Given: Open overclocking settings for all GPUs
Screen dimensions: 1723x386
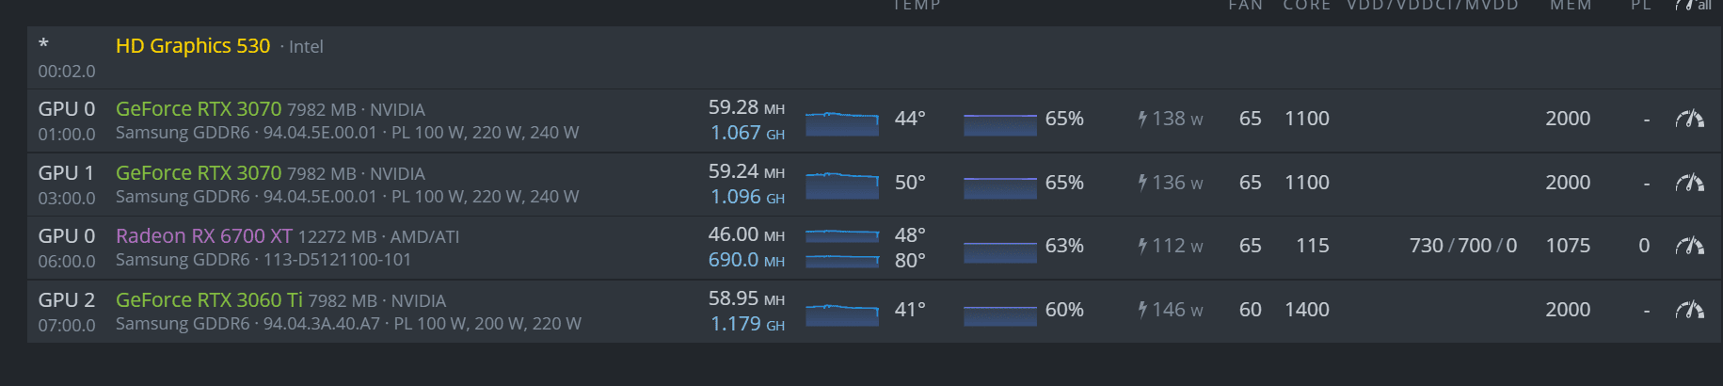Looking at the screenshot, I should click(x=1692, y=6).
